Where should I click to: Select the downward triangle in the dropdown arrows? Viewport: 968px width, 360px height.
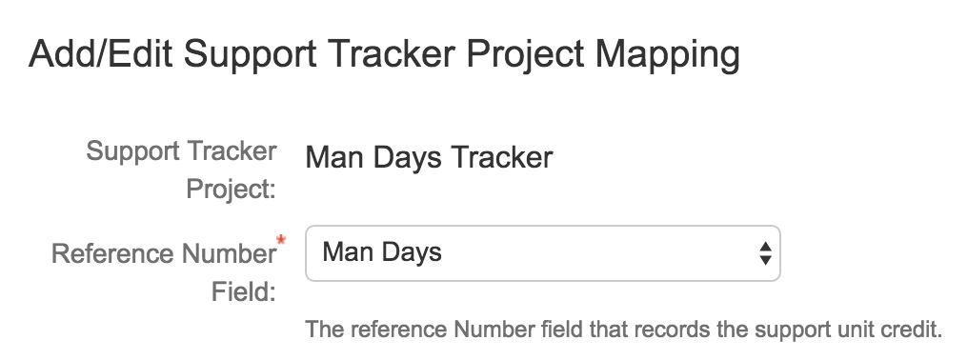(x=765, y=261)
